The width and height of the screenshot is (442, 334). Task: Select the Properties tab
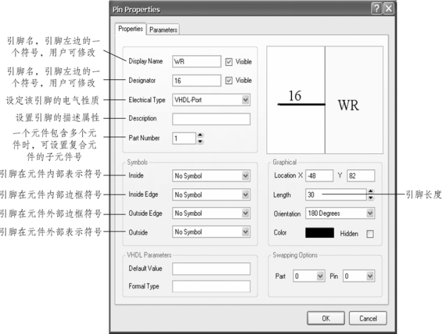(x=131, y=29)
